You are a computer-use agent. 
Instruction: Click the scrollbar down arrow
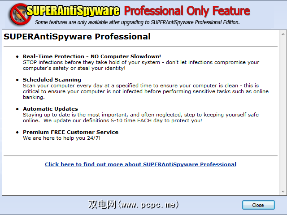(283, 192)
